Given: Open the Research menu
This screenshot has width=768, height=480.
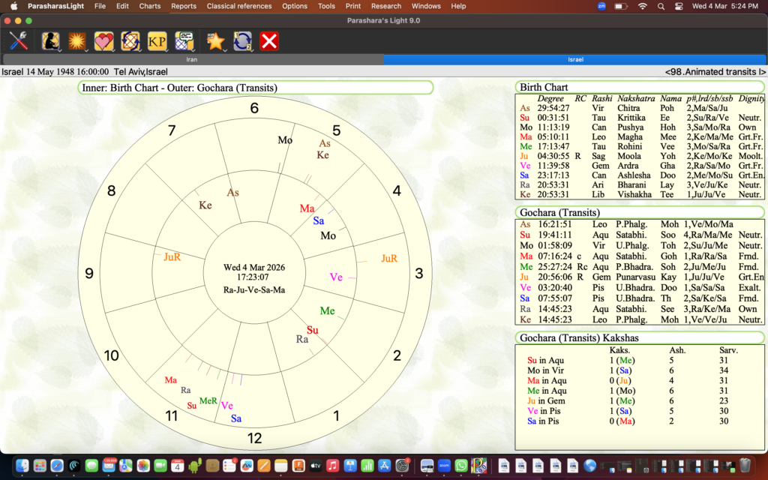Looking at the screenshot, I should [x=386, y=6].
